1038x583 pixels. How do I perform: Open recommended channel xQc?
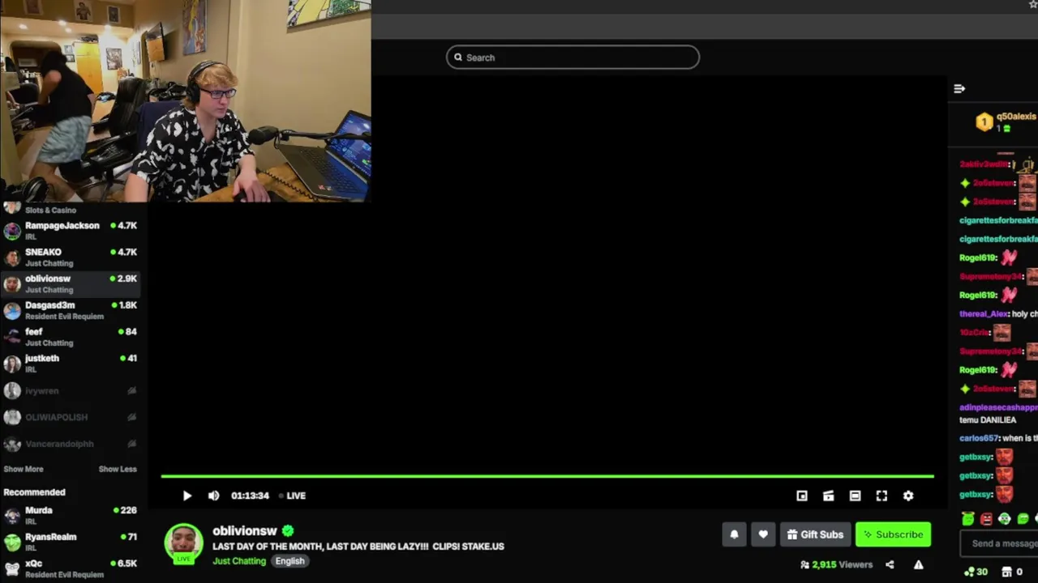70,568
